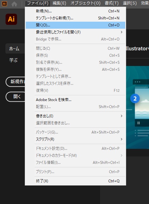Viewport: 149px width, 204px height.
Task: Open the オブジェクト(O) menu
Action: (x=85, y=3)
